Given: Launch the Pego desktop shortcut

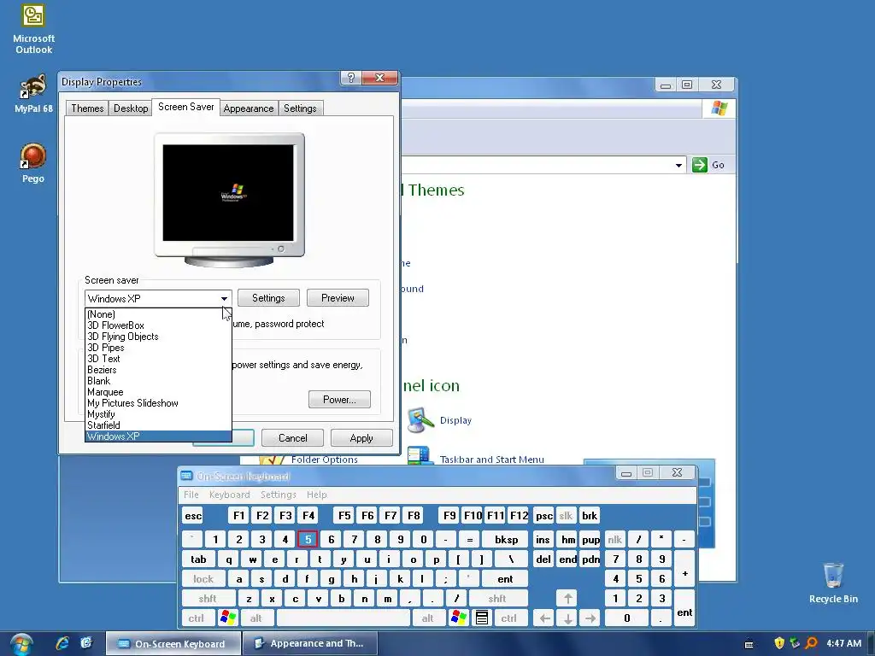Looking at the screenshot, I should 33,163.
